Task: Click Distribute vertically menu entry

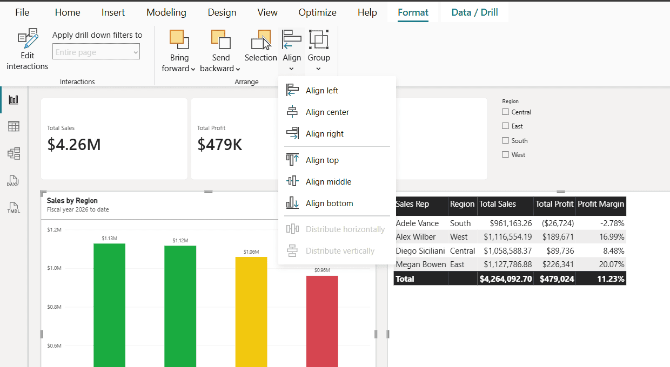Action: point(337,250)
